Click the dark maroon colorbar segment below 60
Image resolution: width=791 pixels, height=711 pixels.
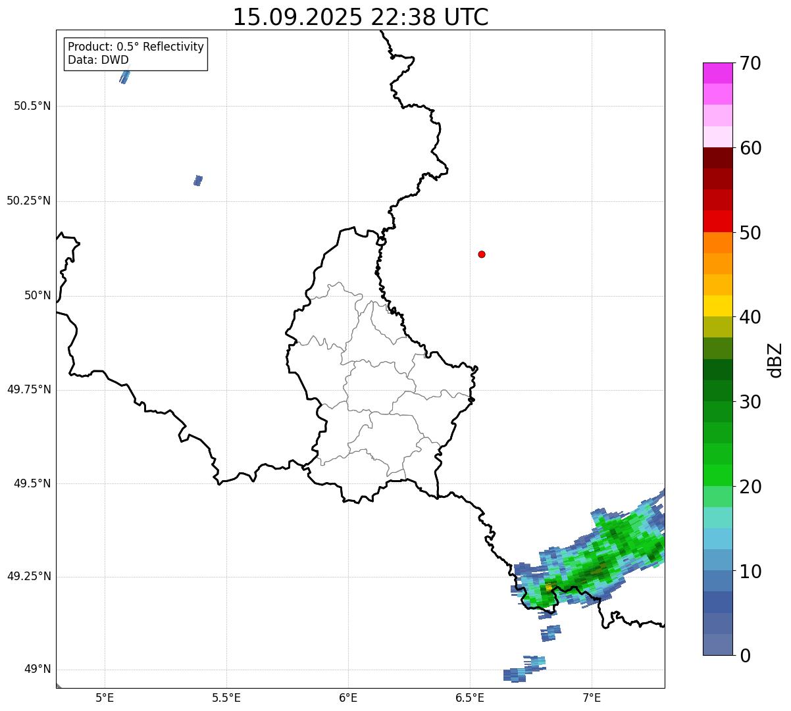[717, 158]
